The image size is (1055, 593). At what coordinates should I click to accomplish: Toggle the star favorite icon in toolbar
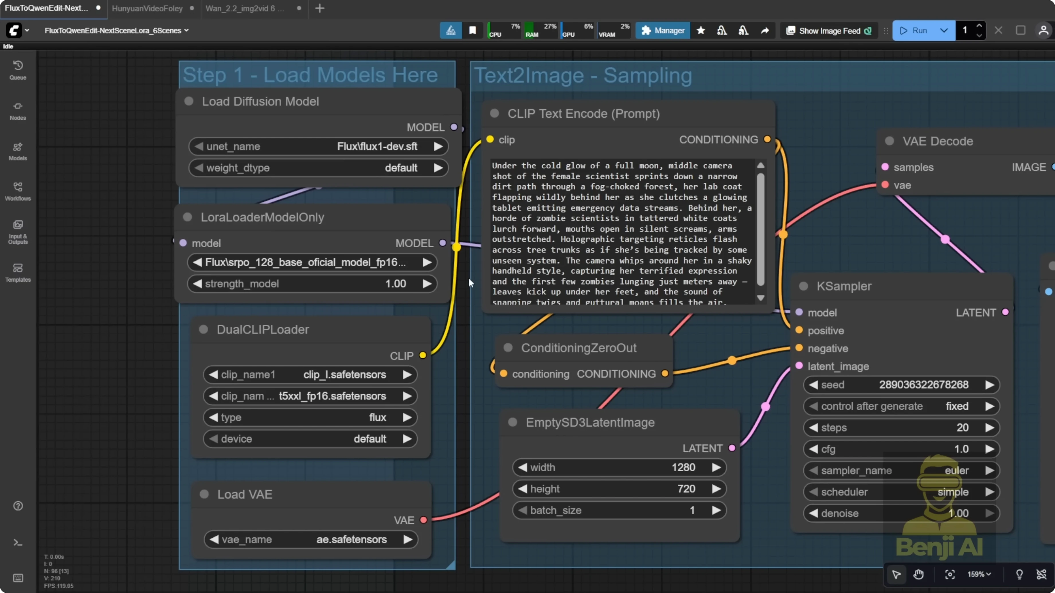pyautogui.click(x=701, y=30)
